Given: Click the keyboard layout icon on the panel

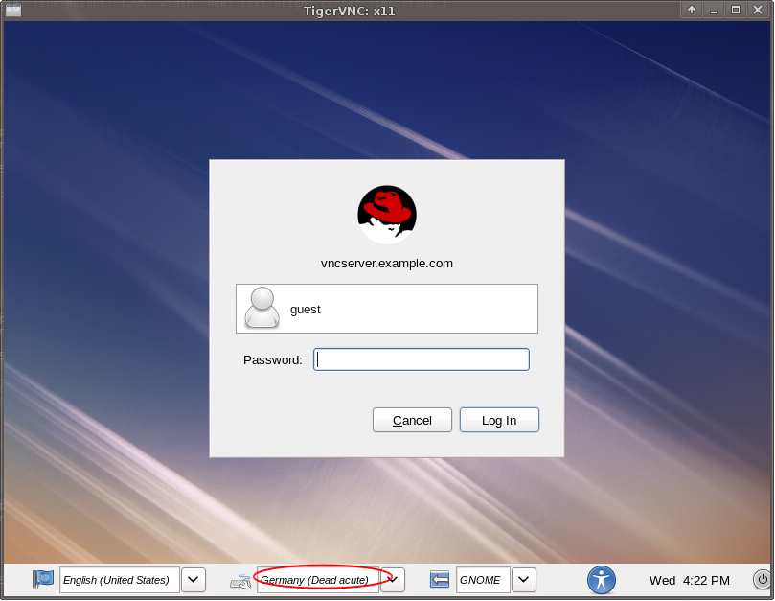Looking at the screenshot, I should [239, 580].
